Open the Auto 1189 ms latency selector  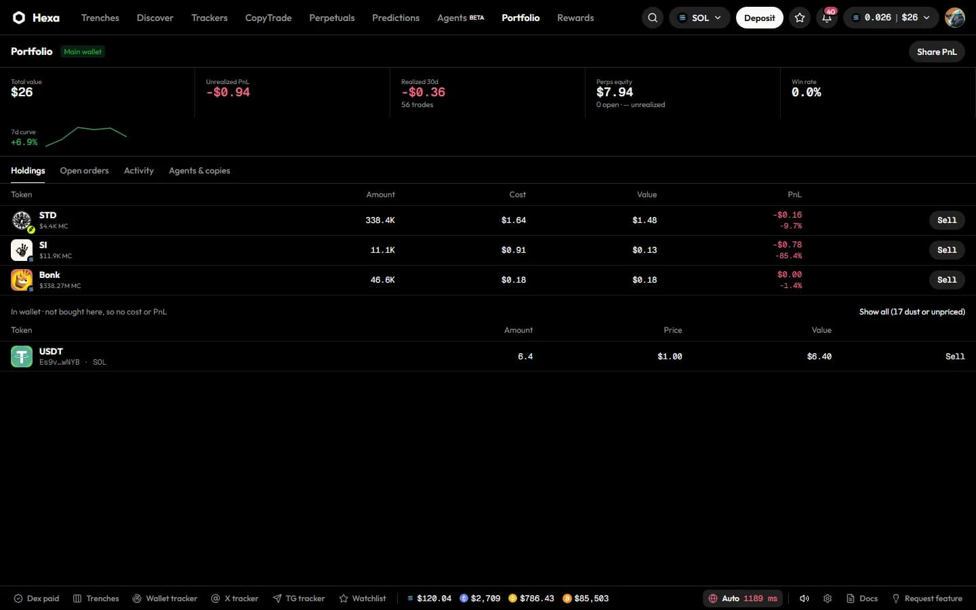pos(743,598)
